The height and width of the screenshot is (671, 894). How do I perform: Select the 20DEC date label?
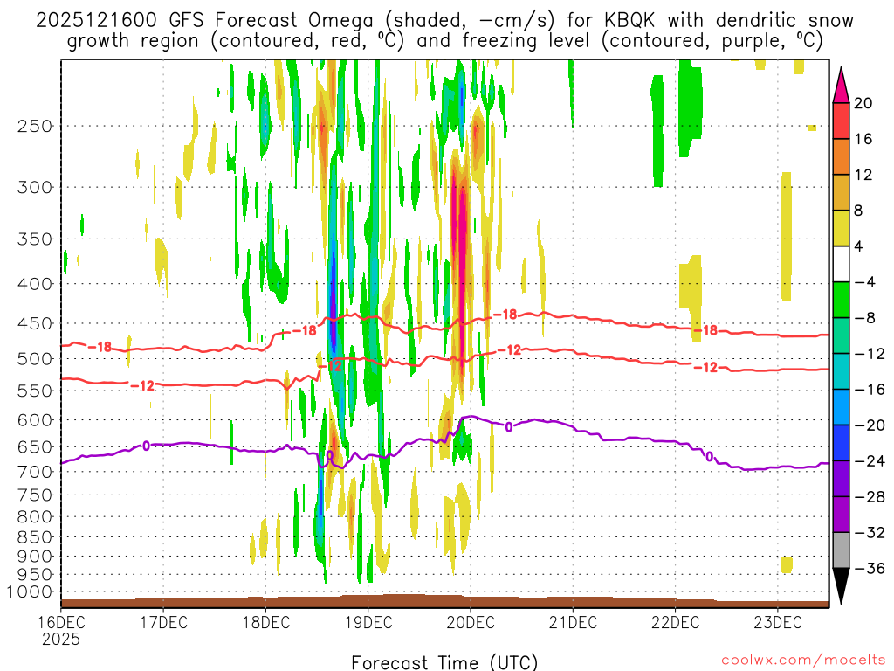coord(471,622)
